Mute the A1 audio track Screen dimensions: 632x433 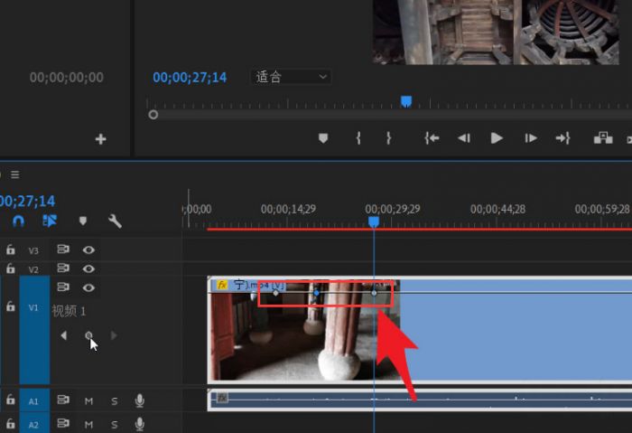pos(88,400)
